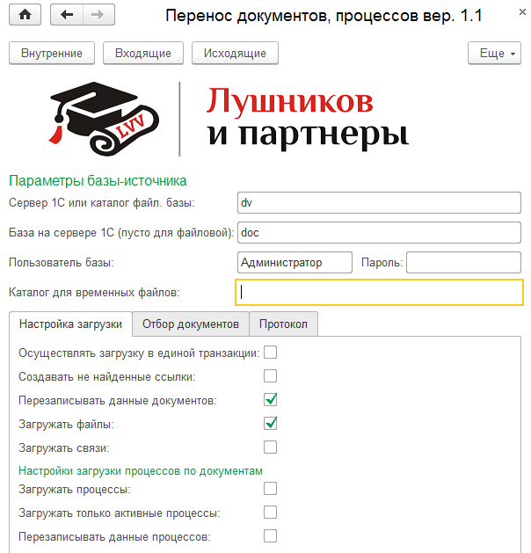This screenshot has height=553, width=531.
Task: Focus the Каталог для временных файлов field
Action: pos(379,293)
